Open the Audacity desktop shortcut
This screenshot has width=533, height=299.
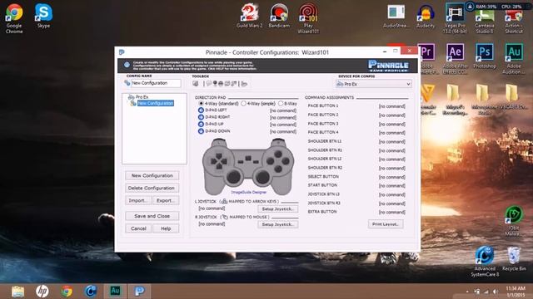pyautogui.click(x=426, y=16)
